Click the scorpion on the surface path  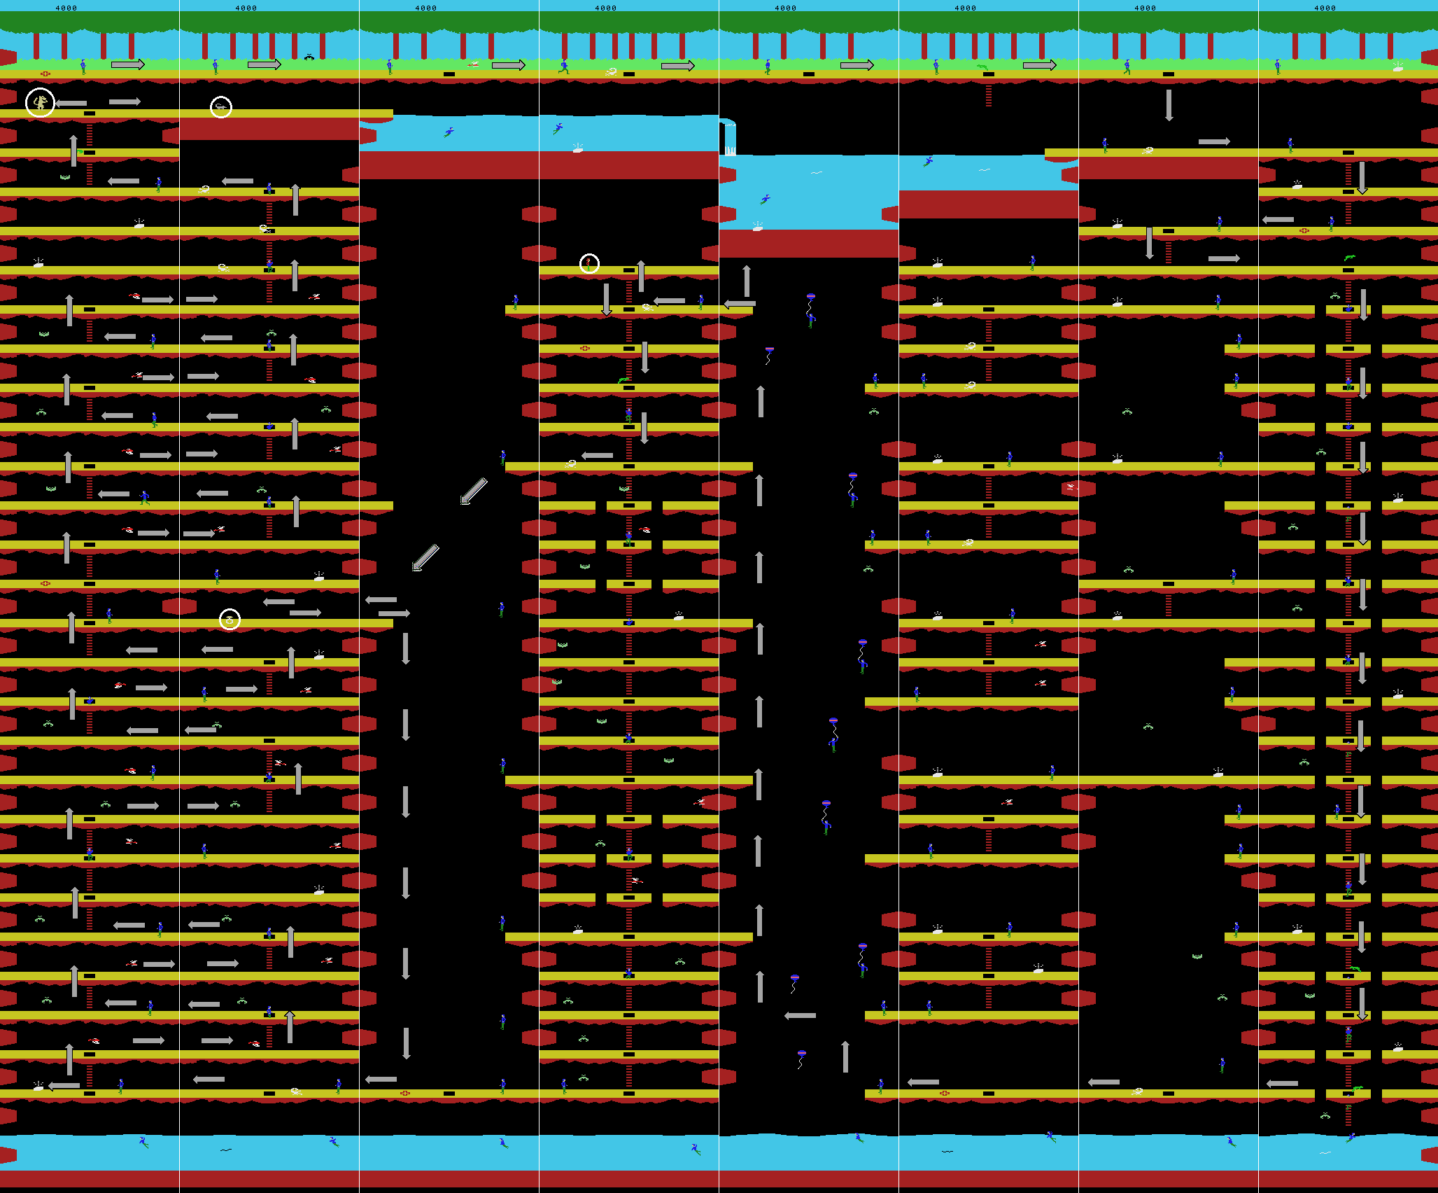point(612,71)
